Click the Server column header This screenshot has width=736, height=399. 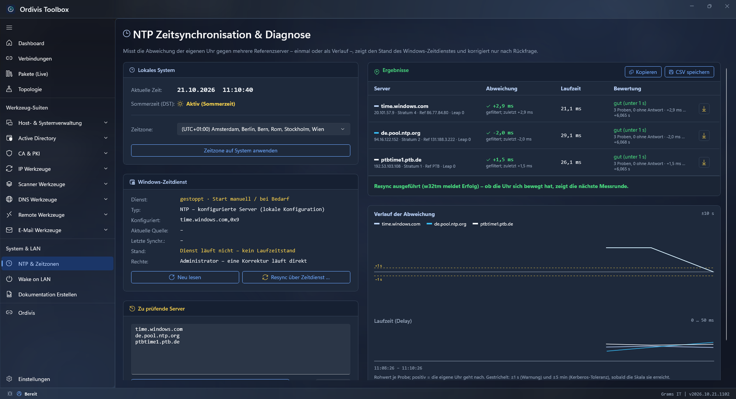(382, 88)
